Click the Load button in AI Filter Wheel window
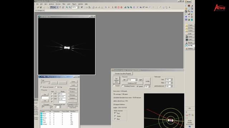Screen dimensions: 229x128 click(x=73, y=85)
